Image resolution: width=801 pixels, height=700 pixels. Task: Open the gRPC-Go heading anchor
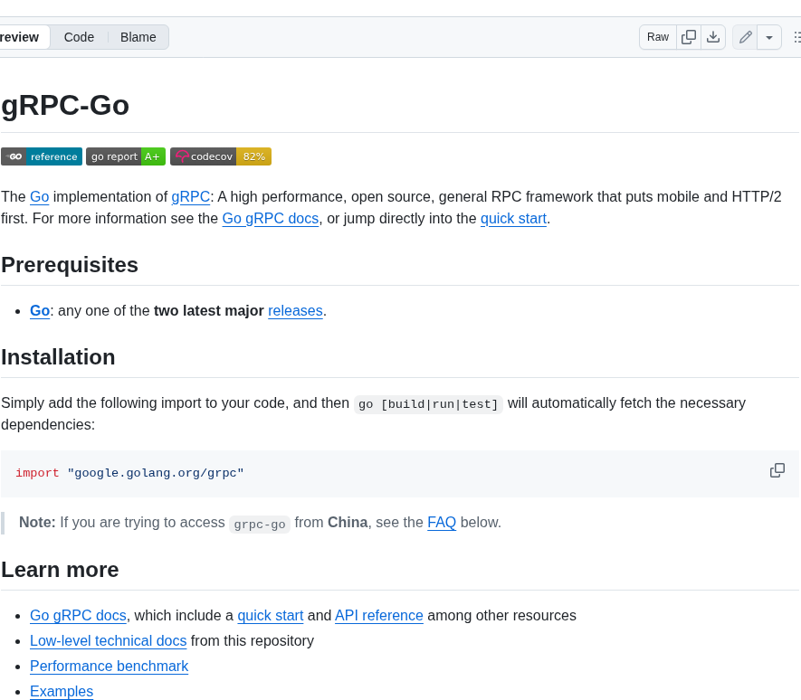65,106
